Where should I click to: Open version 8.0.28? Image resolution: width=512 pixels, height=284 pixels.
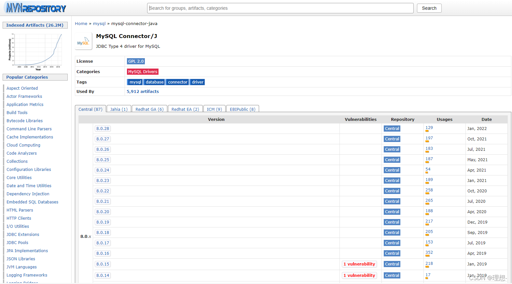click(103, 129)
